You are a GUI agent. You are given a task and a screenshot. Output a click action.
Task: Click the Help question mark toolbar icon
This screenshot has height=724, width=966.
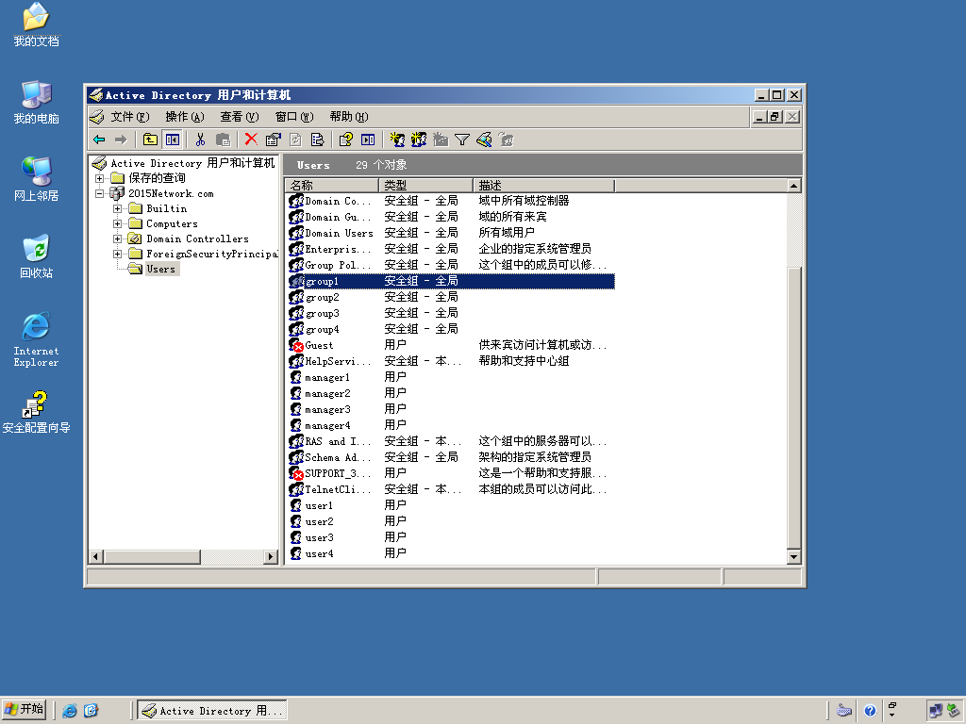coord(345,140)
